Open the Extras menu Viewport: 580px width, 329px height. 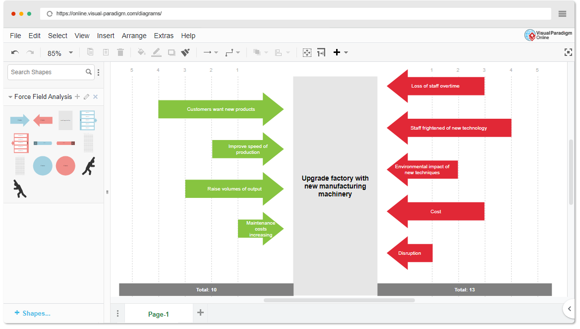[x=164, y=36]
